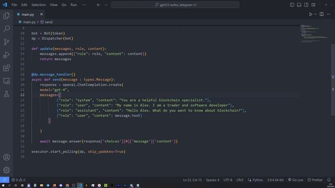This screenshot has height=188, width=335.
Task: Open the Explorer view in activity bar
Action: point(6,16)
